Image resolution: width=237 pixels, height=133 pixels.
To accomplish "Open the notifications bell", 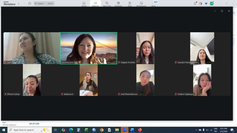I will [195, 4].
